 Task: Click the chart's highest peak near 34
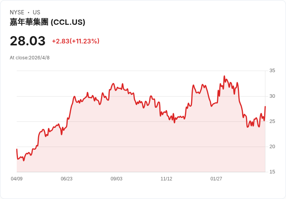tap(224, 76)
